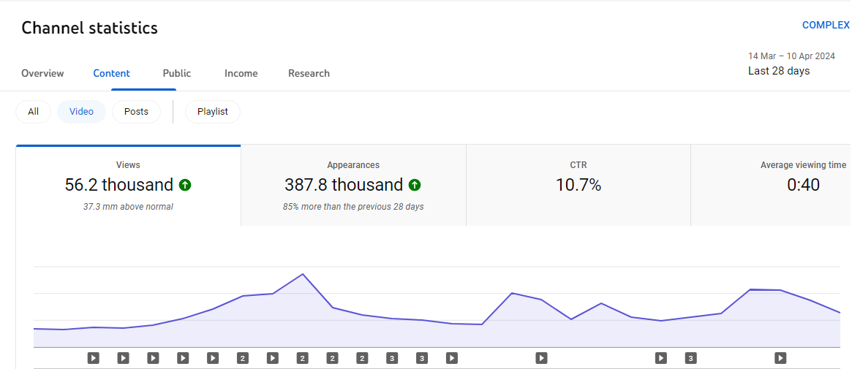Click the COMPLEX mode link
This screenshot has height=369, width=852.
click(x=826, y=25)
